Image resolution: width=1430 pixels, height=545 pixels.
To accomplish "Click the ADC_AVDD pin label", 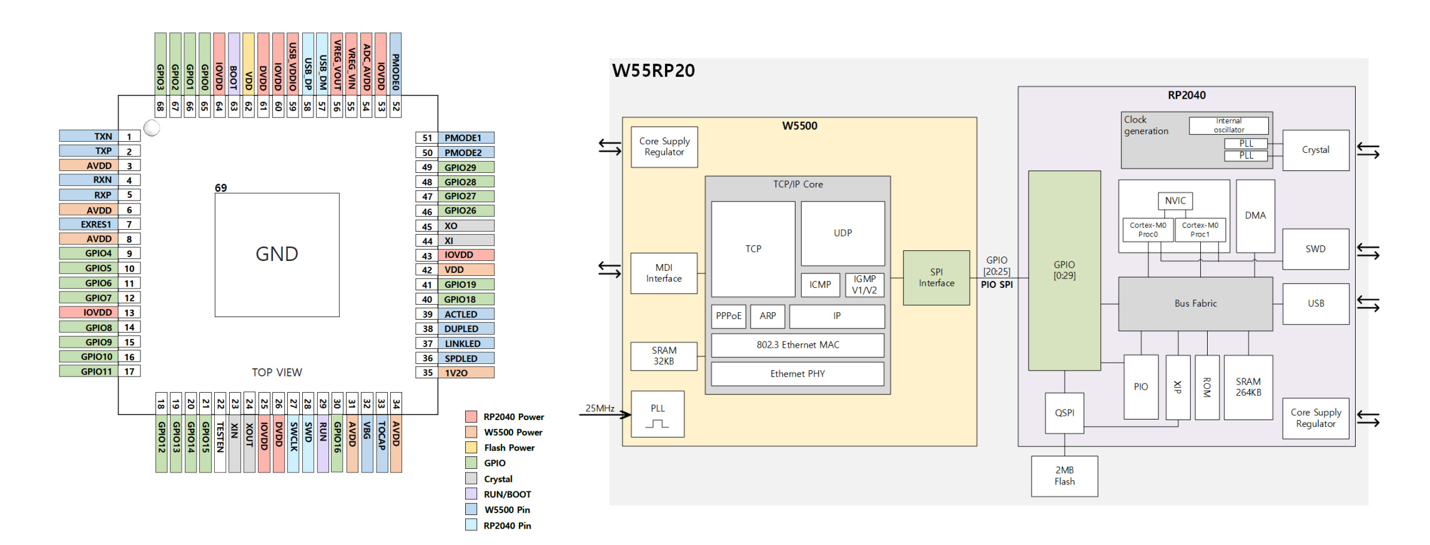I will (367, 64).
